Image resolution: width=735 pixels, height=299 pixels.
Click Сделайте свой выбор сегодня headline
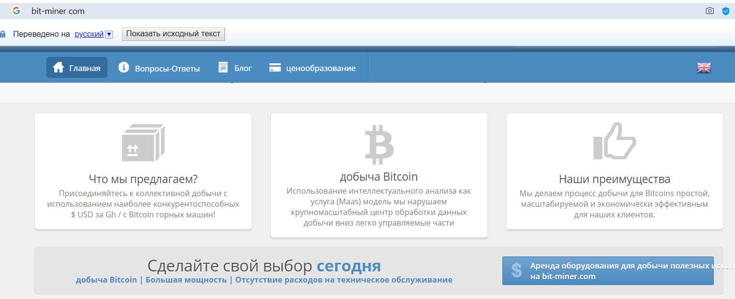click(264, 266)
